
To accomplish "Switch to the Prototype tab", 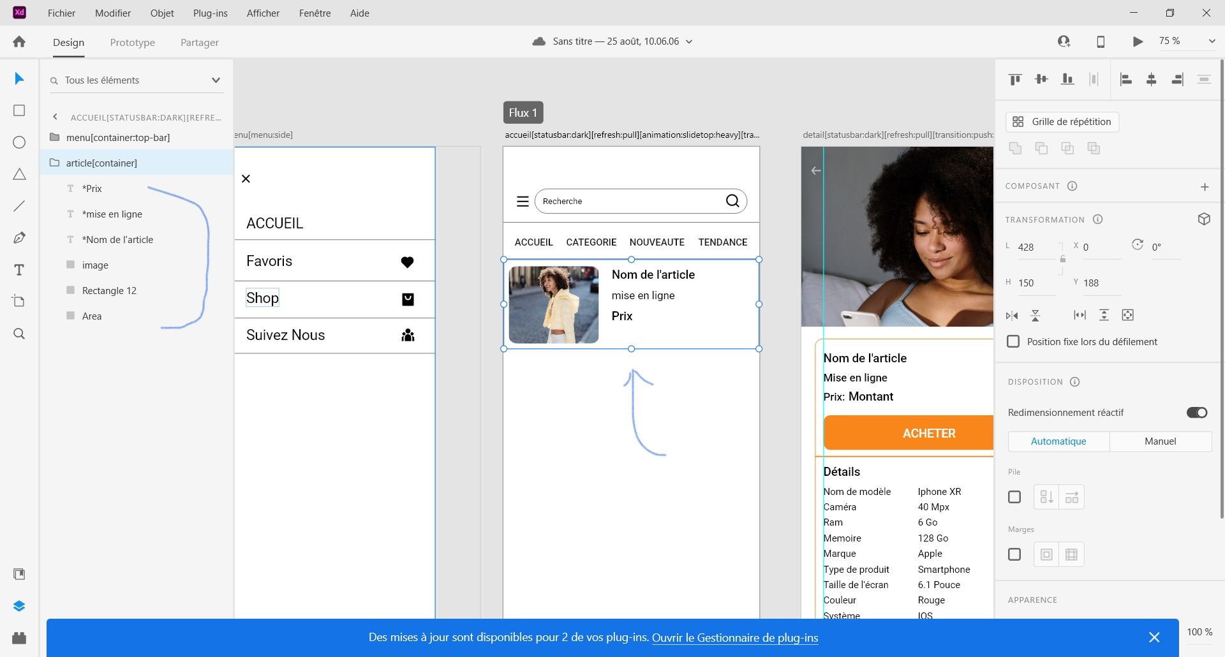I will point(132,42).
